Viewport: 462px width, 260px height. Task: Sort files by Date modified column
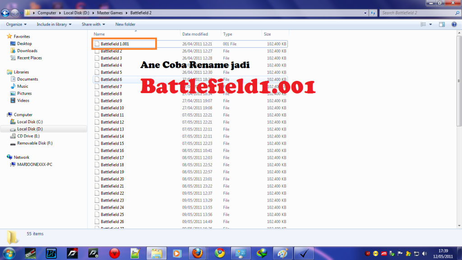200,34
